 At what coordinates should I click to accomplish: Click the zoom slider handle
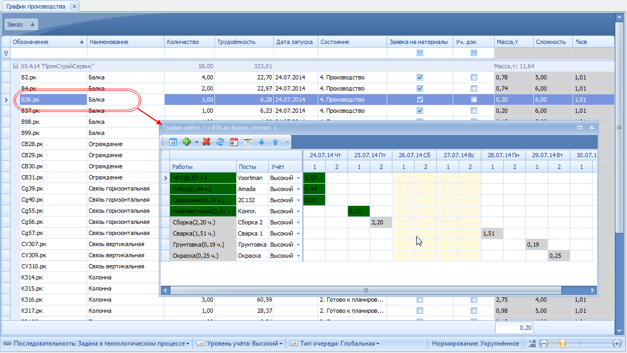tap(562, 343)
